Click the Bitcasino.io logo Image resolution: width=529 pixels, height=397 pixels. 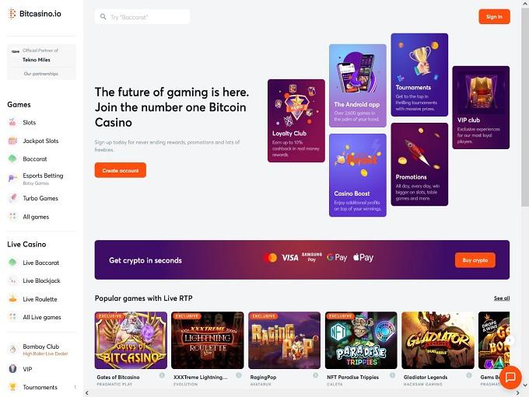(35, 14)
